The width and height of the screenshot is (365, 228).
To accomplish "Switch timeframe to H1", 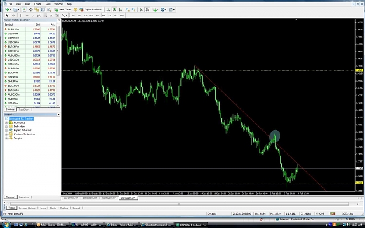I will point(98,15).
